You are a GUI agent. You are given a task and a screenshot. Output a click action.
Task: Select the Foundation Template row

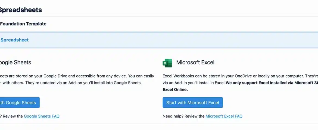click(159, 24)
